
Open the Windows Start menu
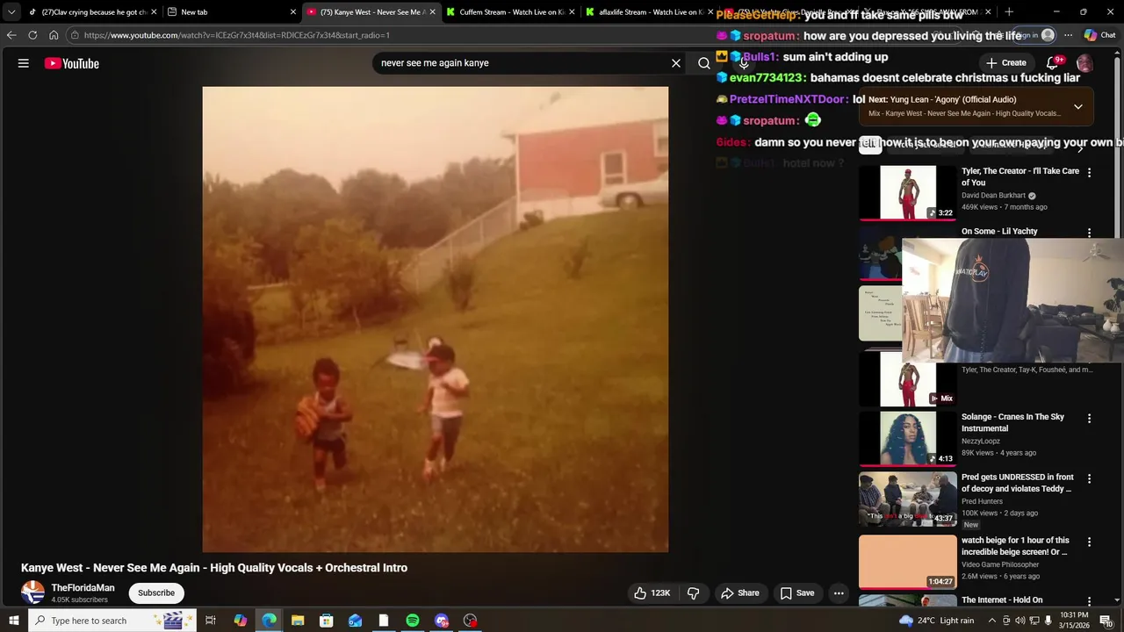pos(13,621)
